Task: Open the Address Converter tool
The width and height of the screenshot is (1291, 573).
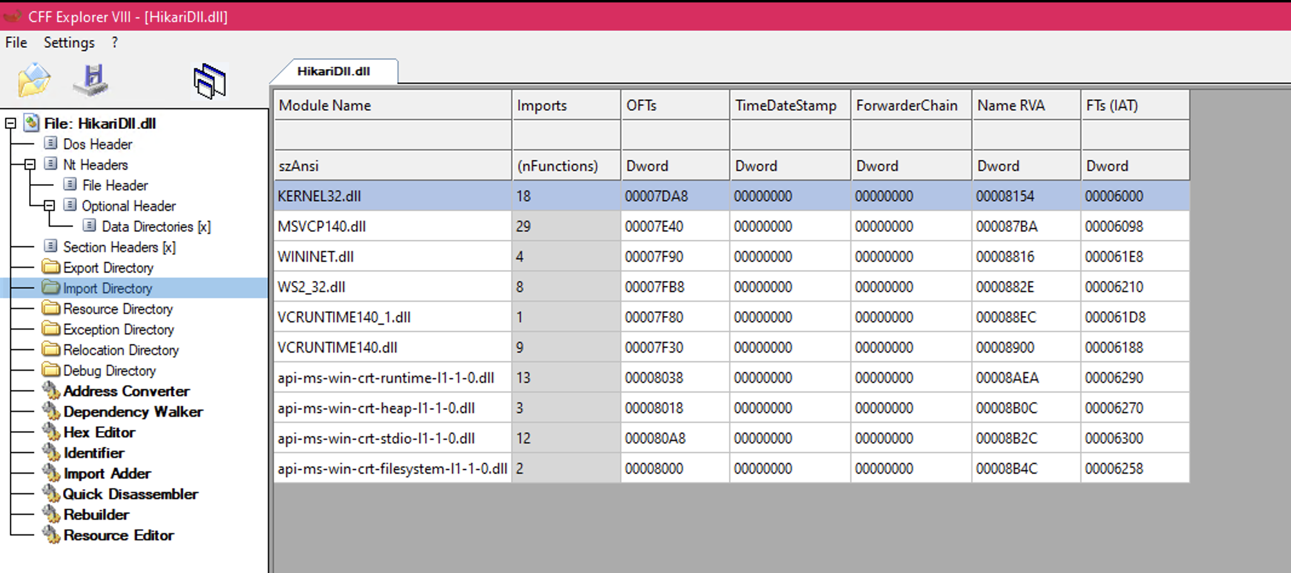Action: (126, 391)
